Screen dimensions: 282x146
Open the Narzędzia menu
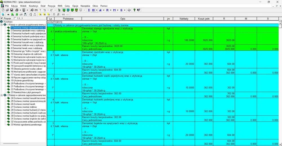point(85,6)
